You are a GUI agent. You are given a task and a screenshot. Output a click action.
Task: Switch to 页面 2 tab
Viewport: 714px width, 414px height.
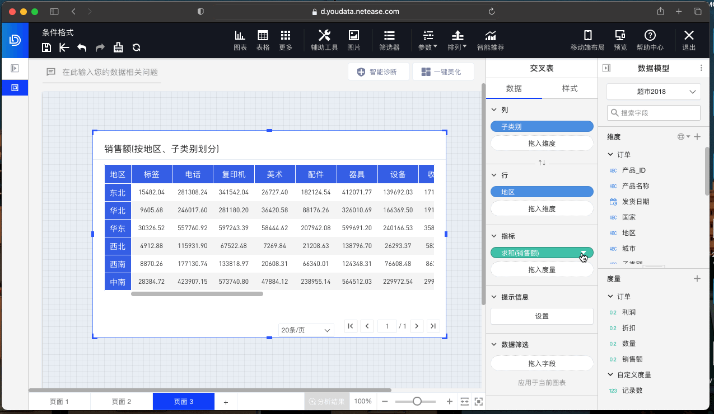click(x=121, y=401)
